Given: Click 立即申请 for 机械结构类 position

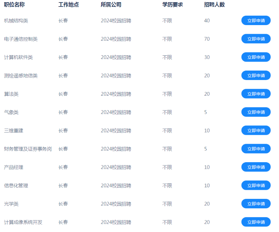Looking at the screenshot, I should point(256,21).
